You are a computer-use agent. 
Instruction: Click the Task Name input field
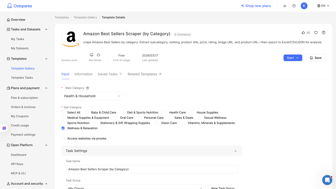point(152,169)
